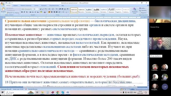Follow the палеозоологией hyperlink
This screenshot has height=96, width=171.
[x=87, y=43]
